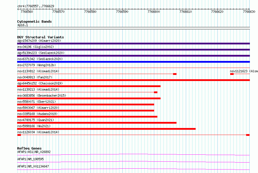Click the red start block of nsv1121623
Viewport: 258px width, 173px height.
pyautogui.click(x=232, y=74)
